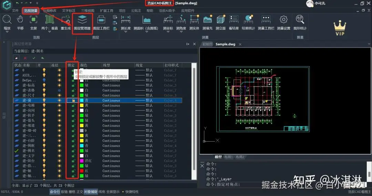Click the green checkmark set-current layer icon
Viewport: 372px width, 196px height.
click(34, 58)
